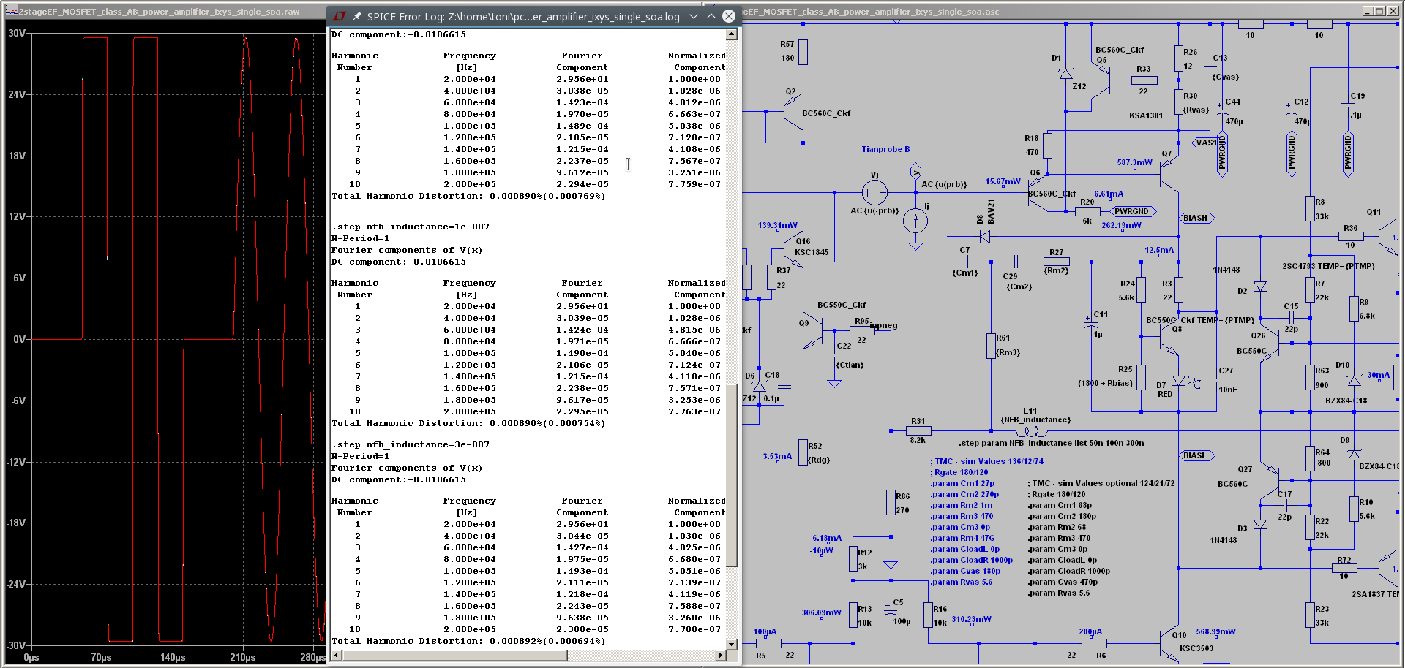
Task: Select the Vi voltage source symbol in schematic
Action: point(874,193)
